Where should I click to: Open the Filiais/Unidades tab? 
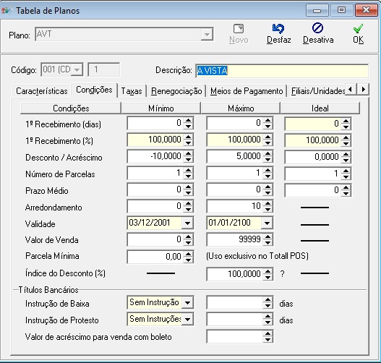click(x=317, y=91)
